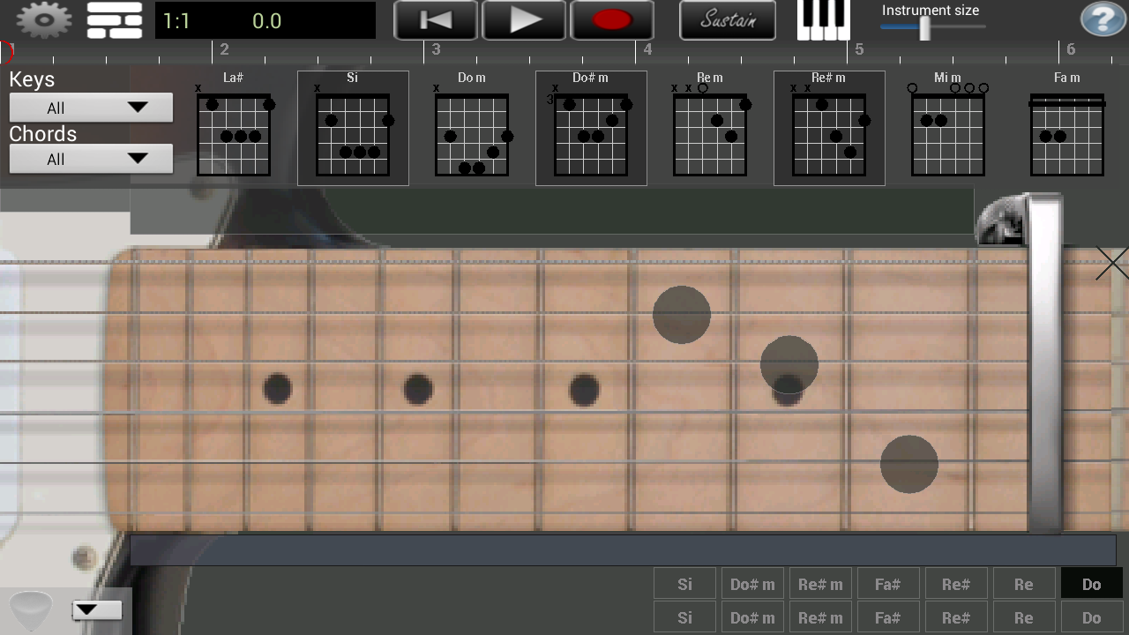Click the Fa# chord button in top row
This screenshot has height=635, width=1129.
(x=887, y=584)
